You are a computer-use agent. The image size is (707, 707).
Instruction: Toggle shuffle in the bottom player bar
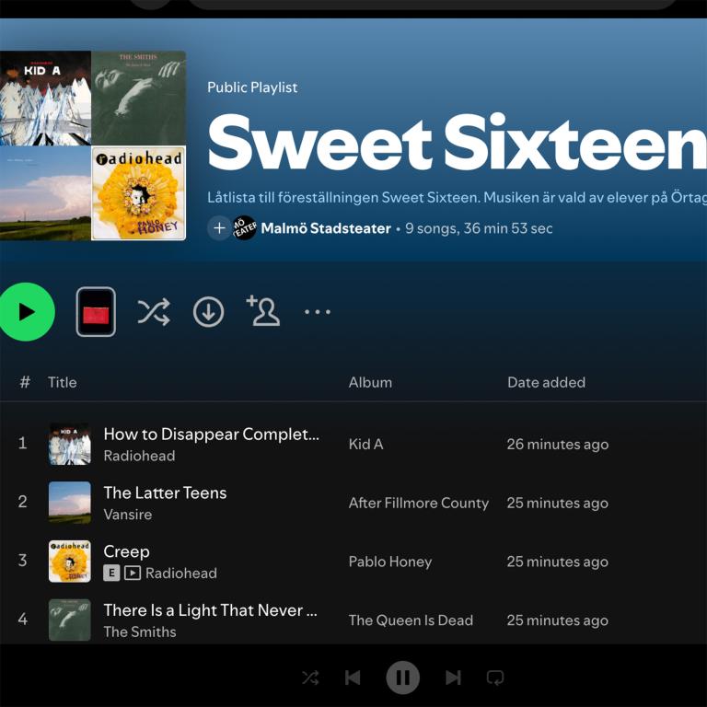310,678
